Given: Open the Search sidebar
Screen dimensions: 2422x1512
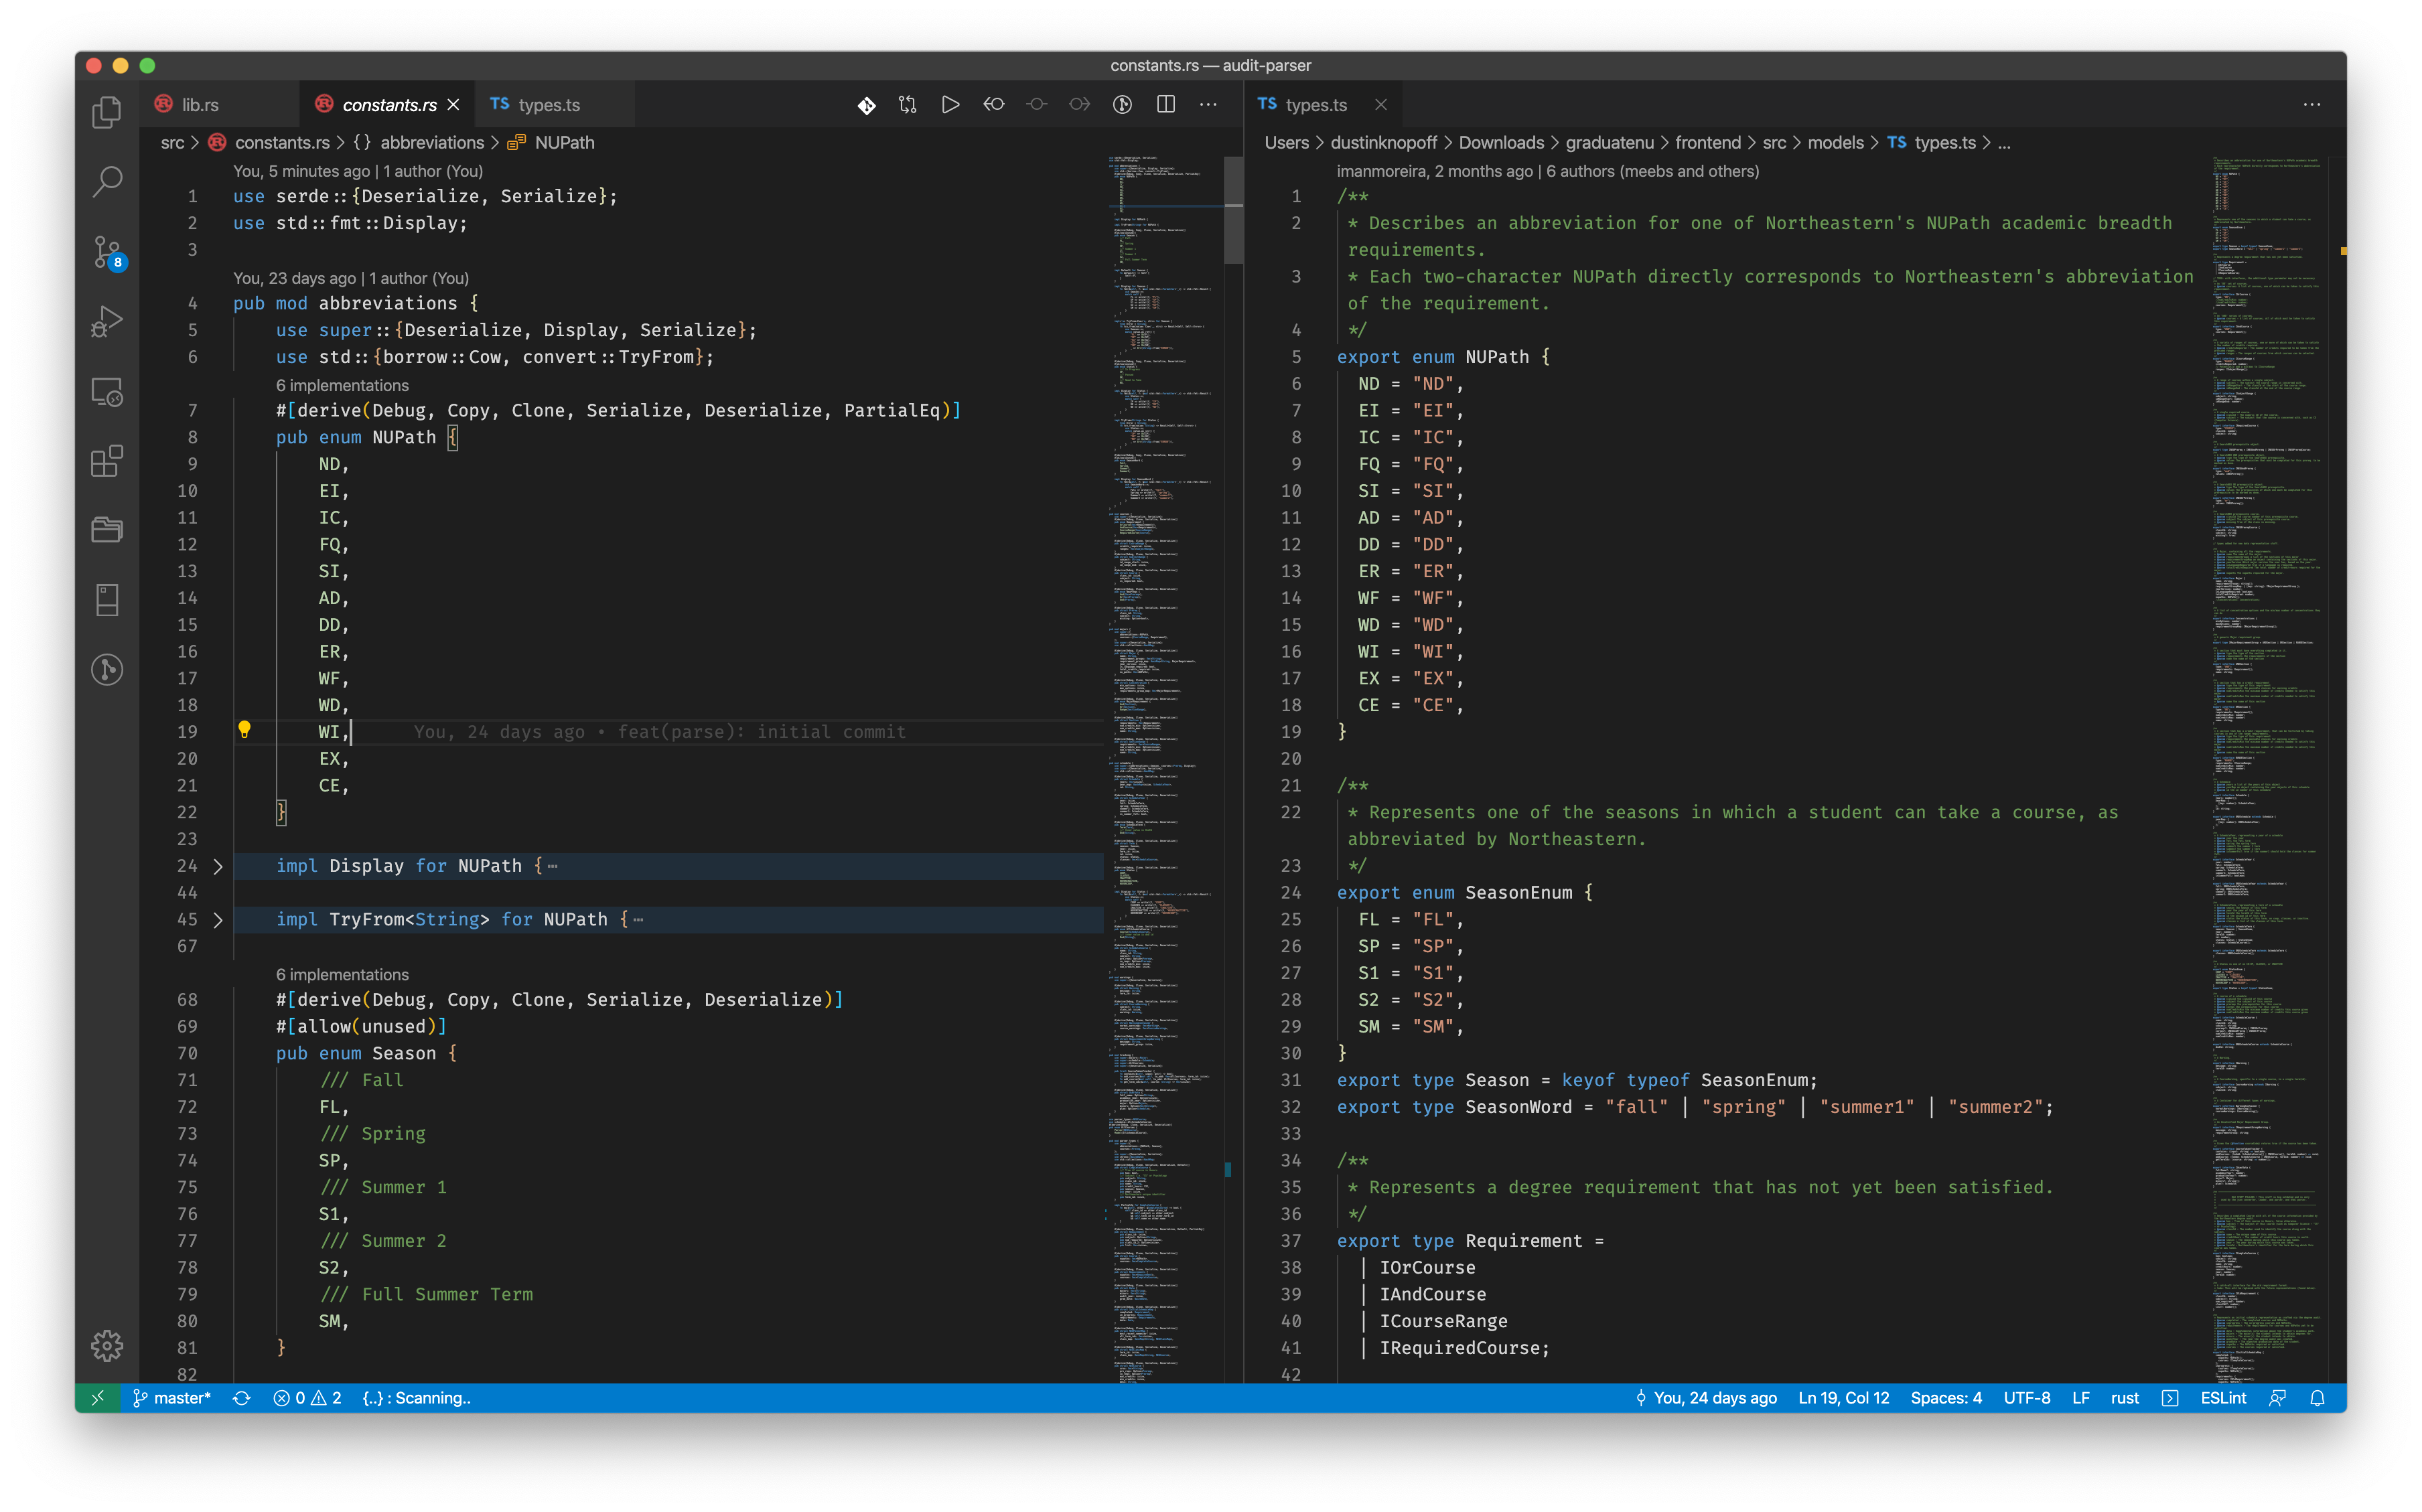Looking at the screenshot, I should pos(107,182).
